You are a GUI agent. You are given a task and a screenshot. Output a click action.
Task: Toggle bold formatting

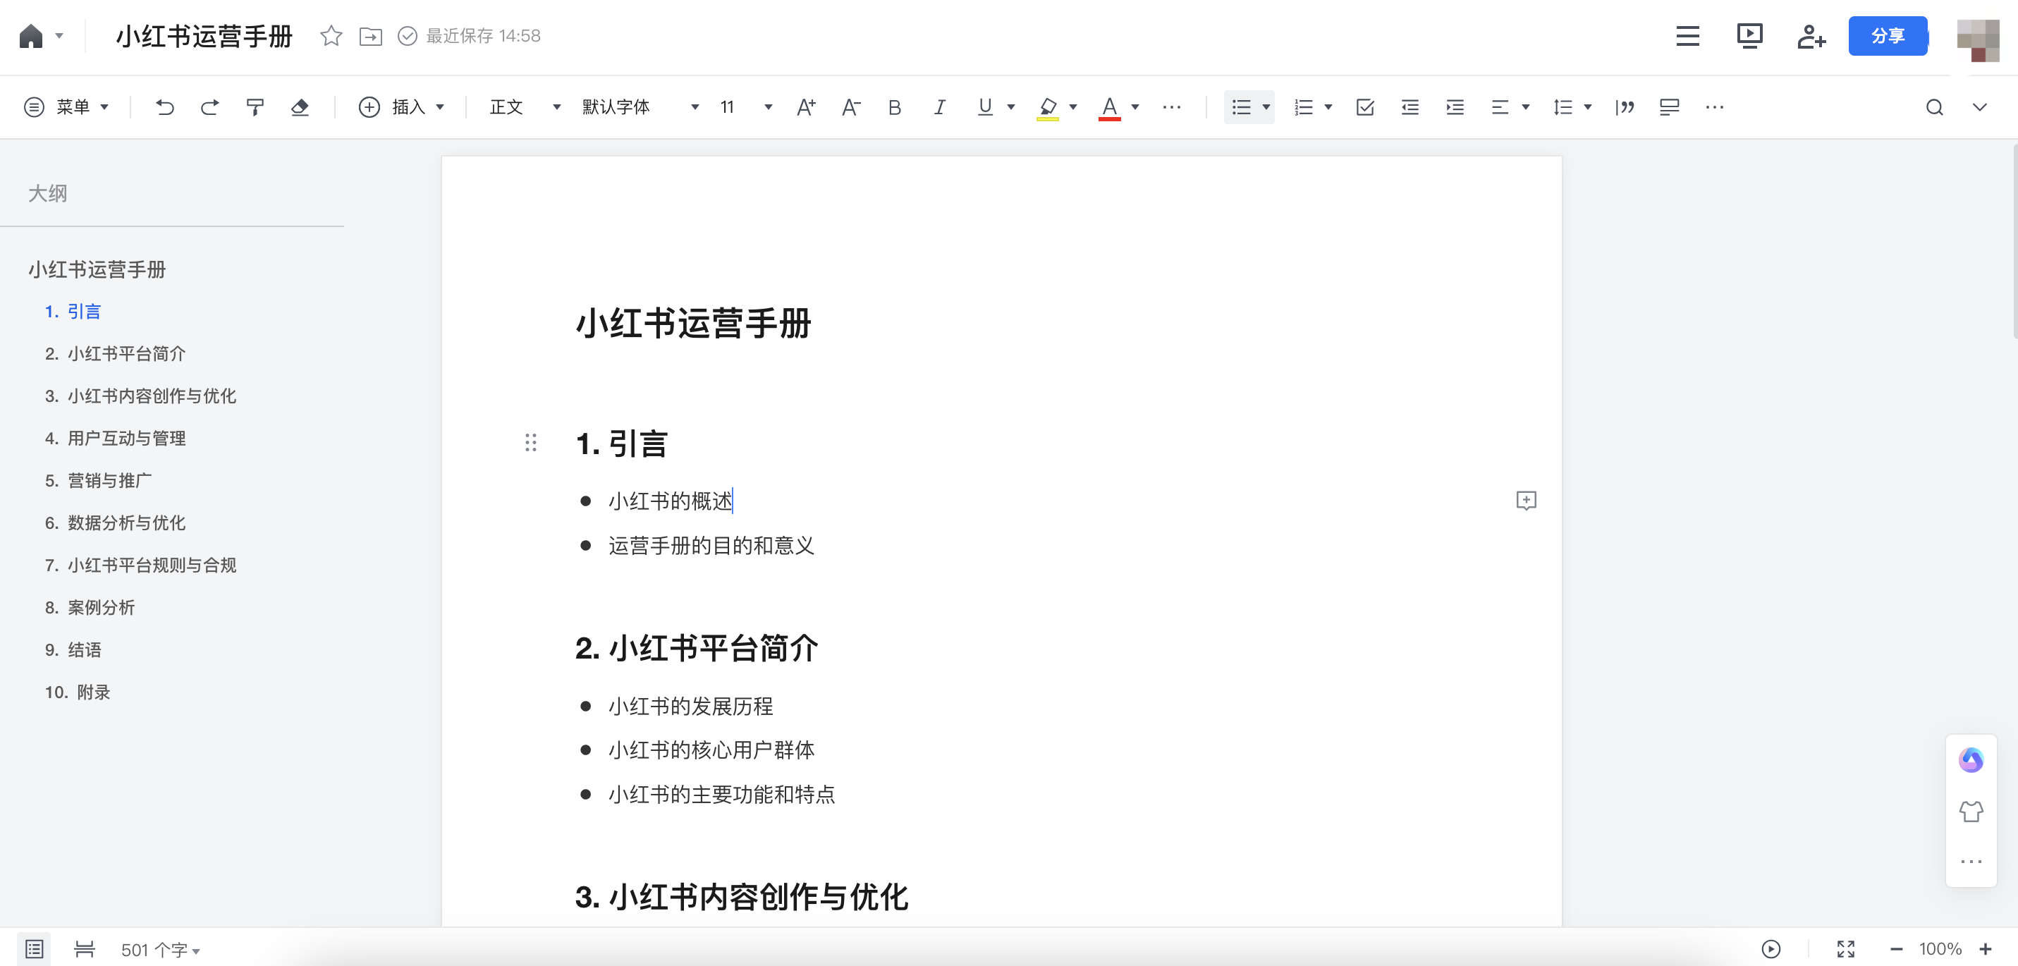click(x=895, y=107)
